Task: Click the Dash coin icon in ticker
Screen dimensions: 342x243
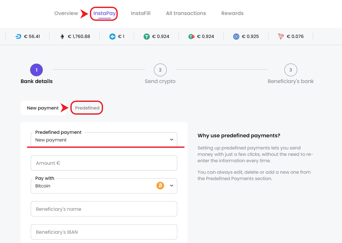Action: (x=18, y=36)
